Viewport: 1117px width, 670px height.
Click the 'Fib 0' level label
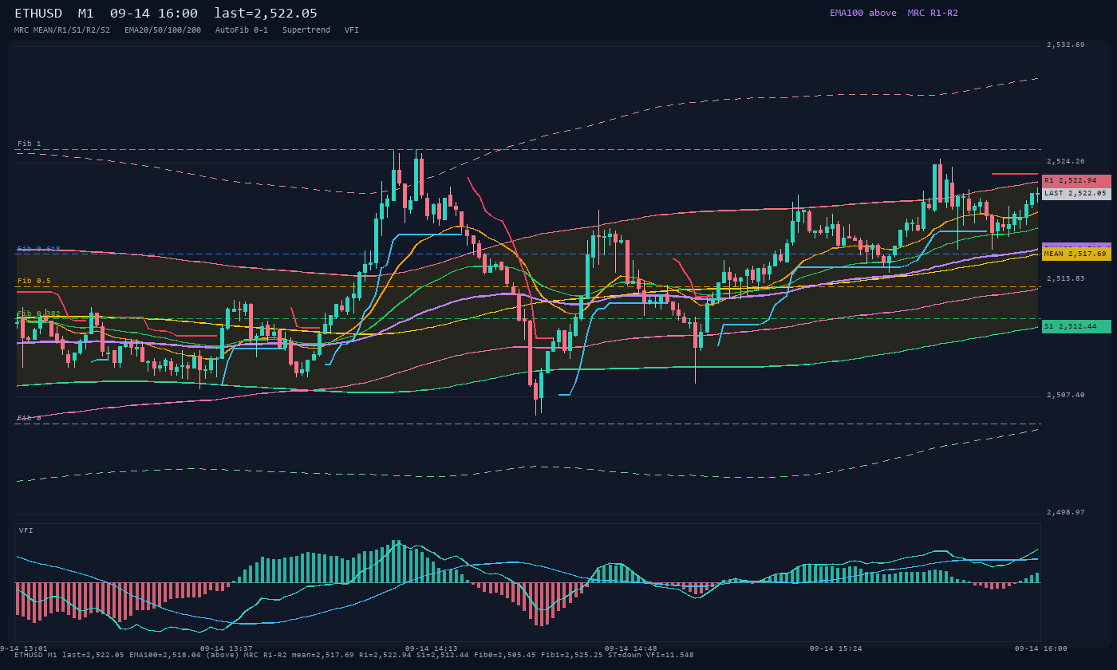pyautogui.click(x=30, y=418)
